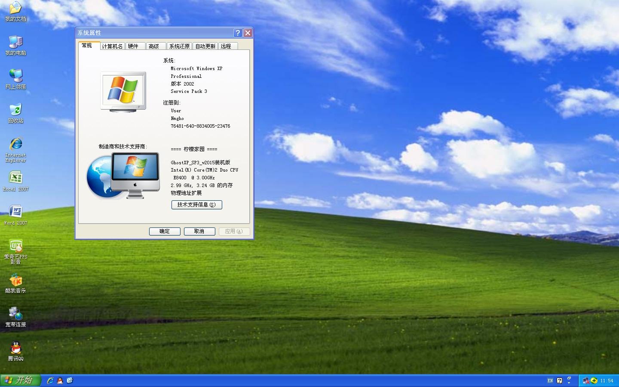Click the language bar help question icon
Screen dimensions: 619x387
pyautogui.click(x=559, y=381)
